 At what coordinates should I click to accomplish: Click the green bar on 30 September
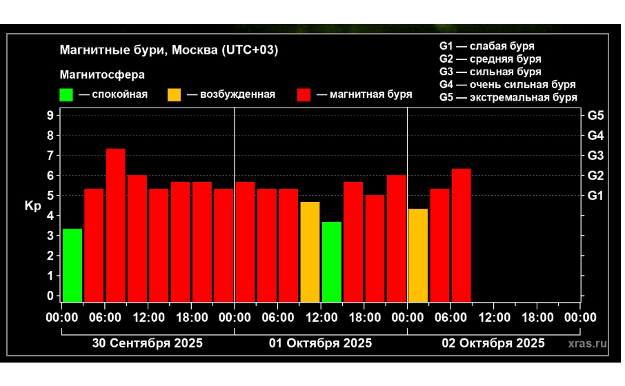click(x=72, y=265)
